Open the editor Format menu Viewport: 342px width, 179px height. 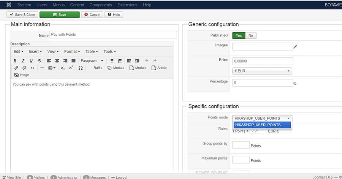72,52
